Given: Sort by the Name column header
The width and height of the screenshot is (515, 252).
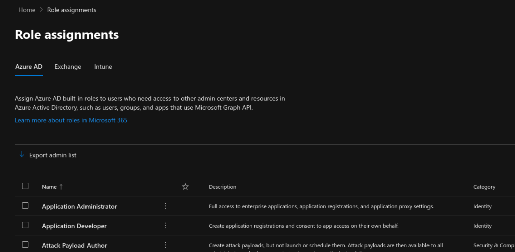Looking at the screenshot, I should click(49, 187).
